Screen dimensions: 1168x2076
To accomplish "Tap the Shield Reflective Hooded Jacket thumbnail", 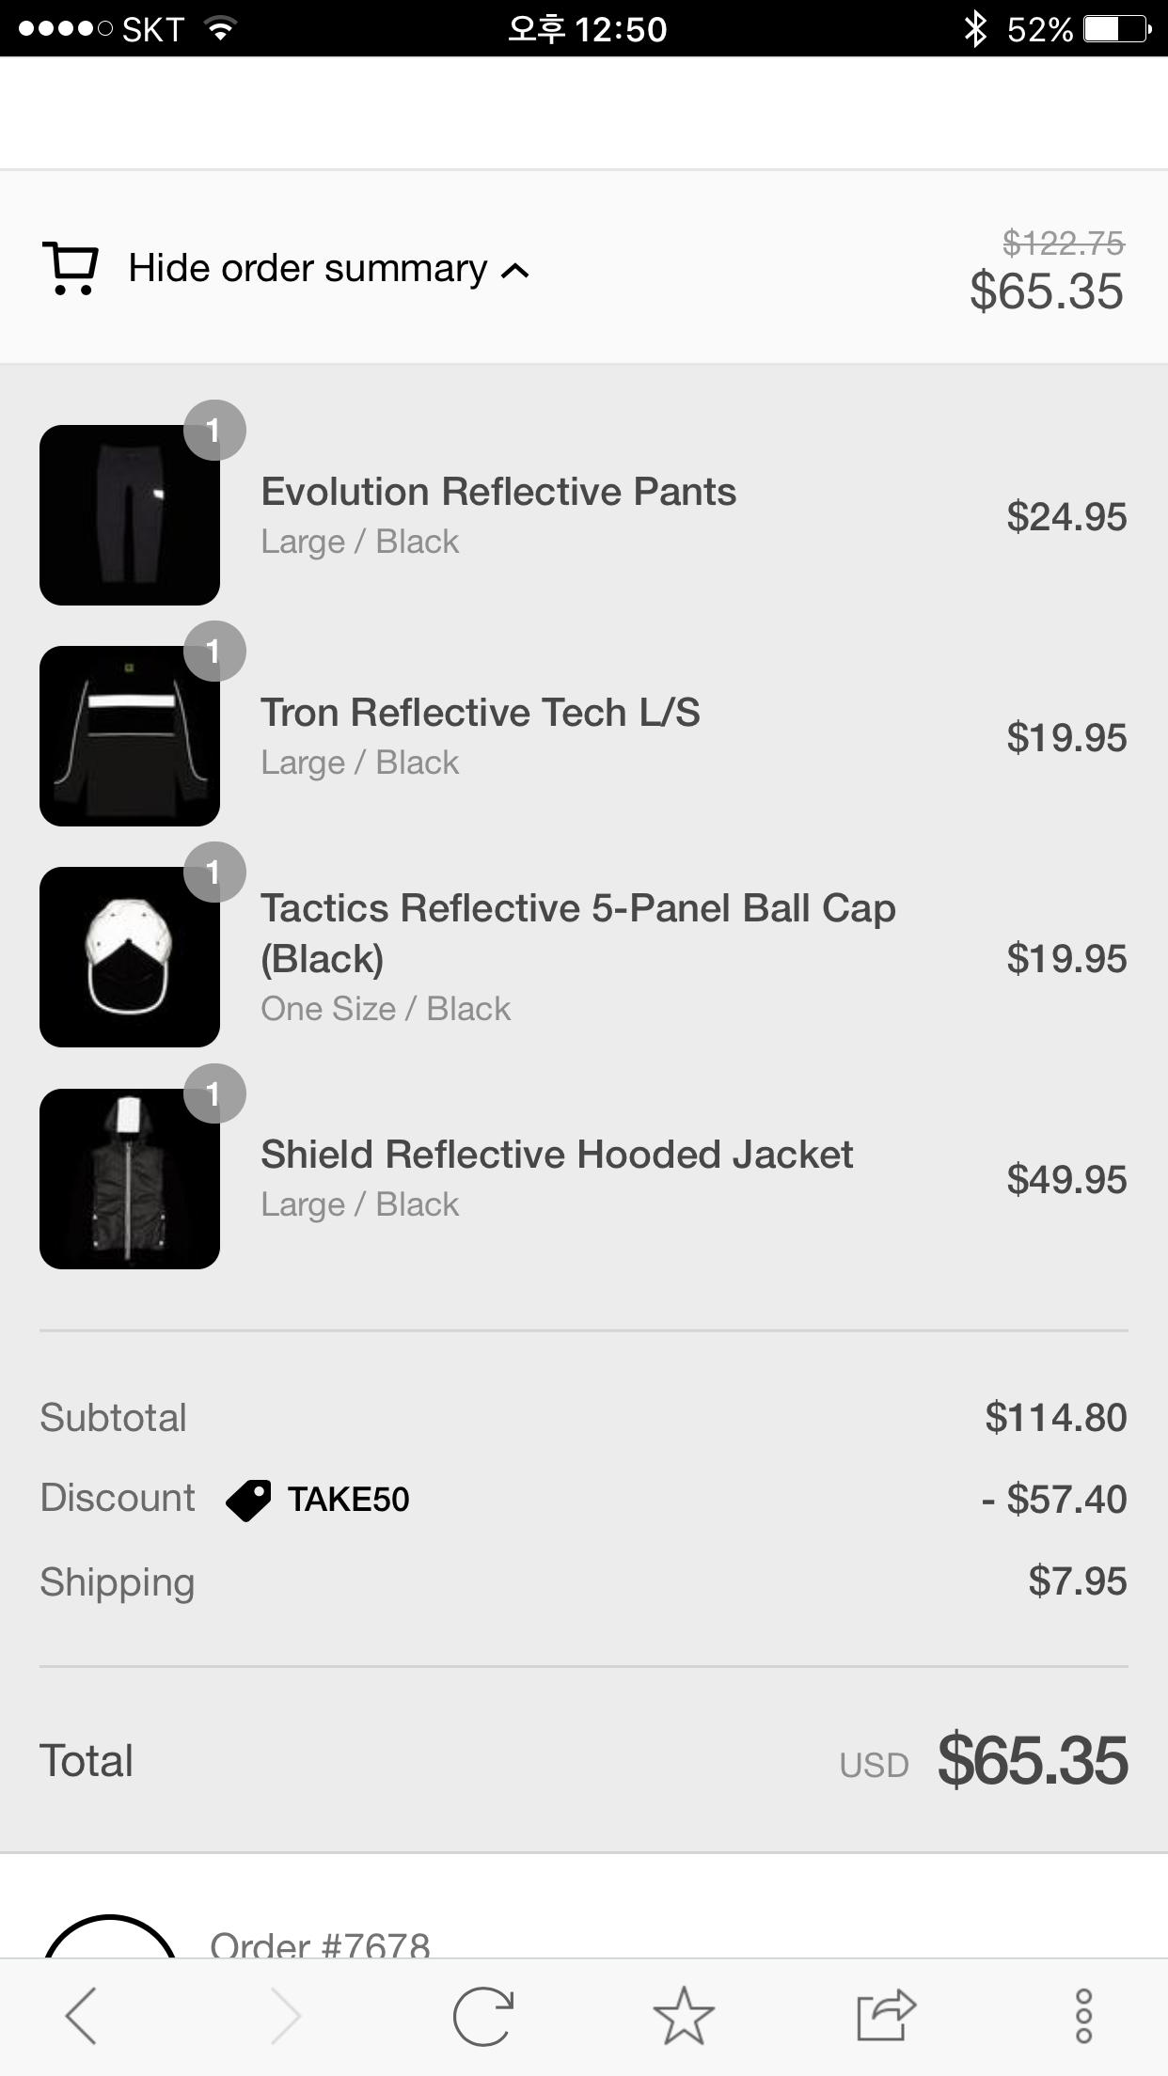I will click(x=130, y=1179).
